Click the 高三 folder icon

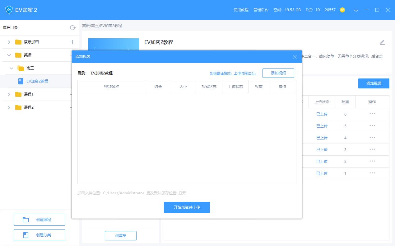click(x=21, y=68)
